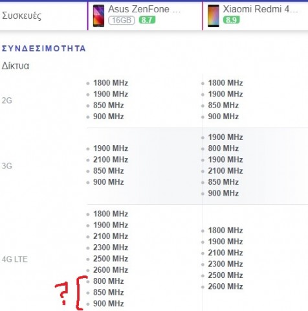
Task: Click Asus 3G 2100 MHz entry
Action: pos(111,159)
